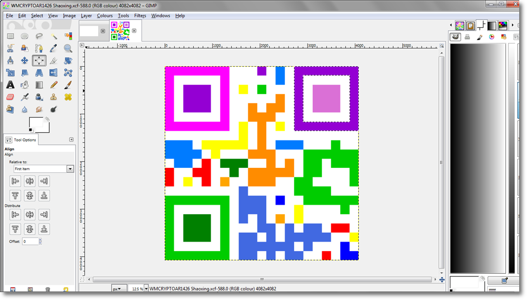527x300 pixels.
Task: Select the Blend gradient tool in the toolbox
Action: [39, 85]
